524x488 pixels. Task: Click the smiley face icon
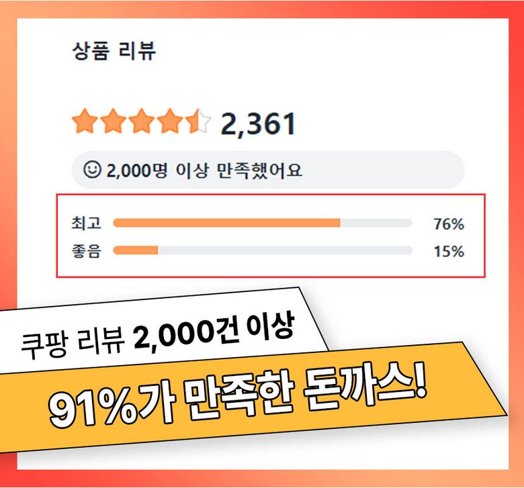91,170
